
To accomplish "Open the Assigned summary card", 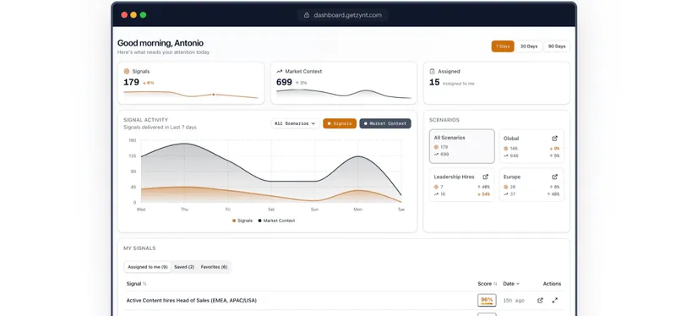I will pos(497,83).
